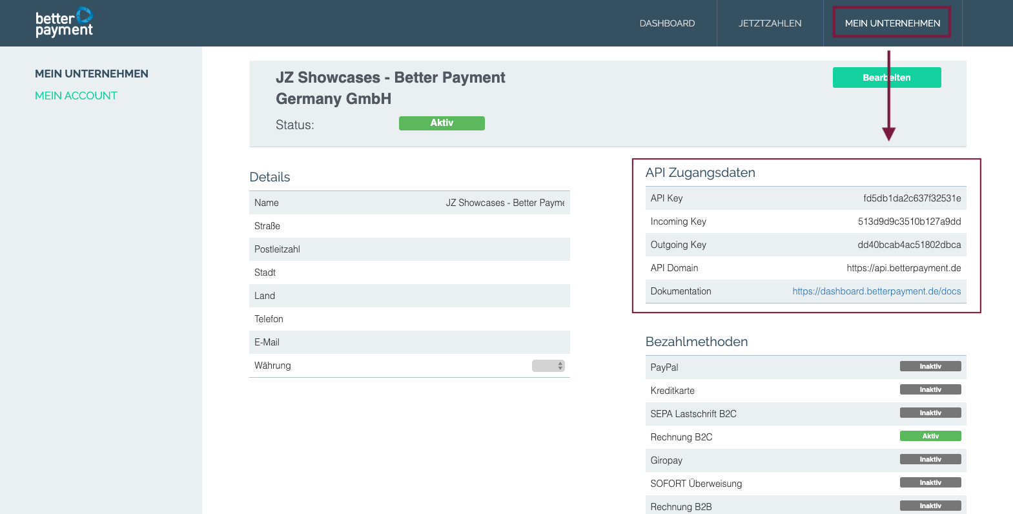Go to the Jetztzahlen tab

[770, 23]
